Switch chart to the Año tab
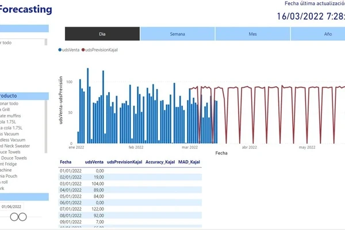The width and height of the screenshot is (345, 230). tap(327, 34)
